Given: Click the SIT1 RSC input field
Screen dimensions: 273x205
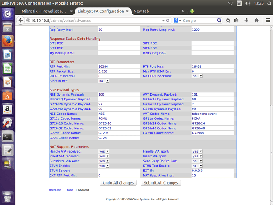Looking at the screenshot, I should 119,43.
